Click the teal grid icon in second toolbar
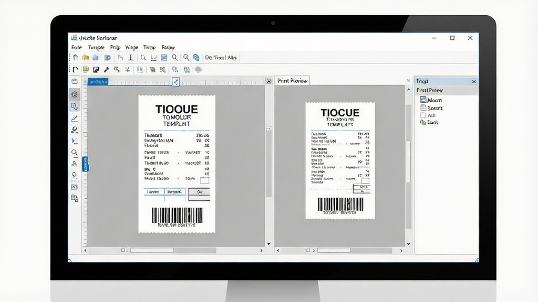The height and width of the screenshot is (302, 538). 187,70
